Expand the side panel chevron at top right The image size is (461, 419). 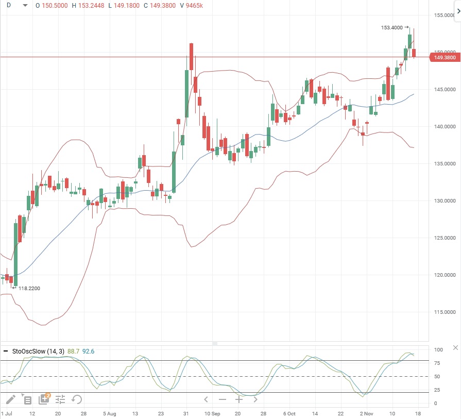(458, 11)
